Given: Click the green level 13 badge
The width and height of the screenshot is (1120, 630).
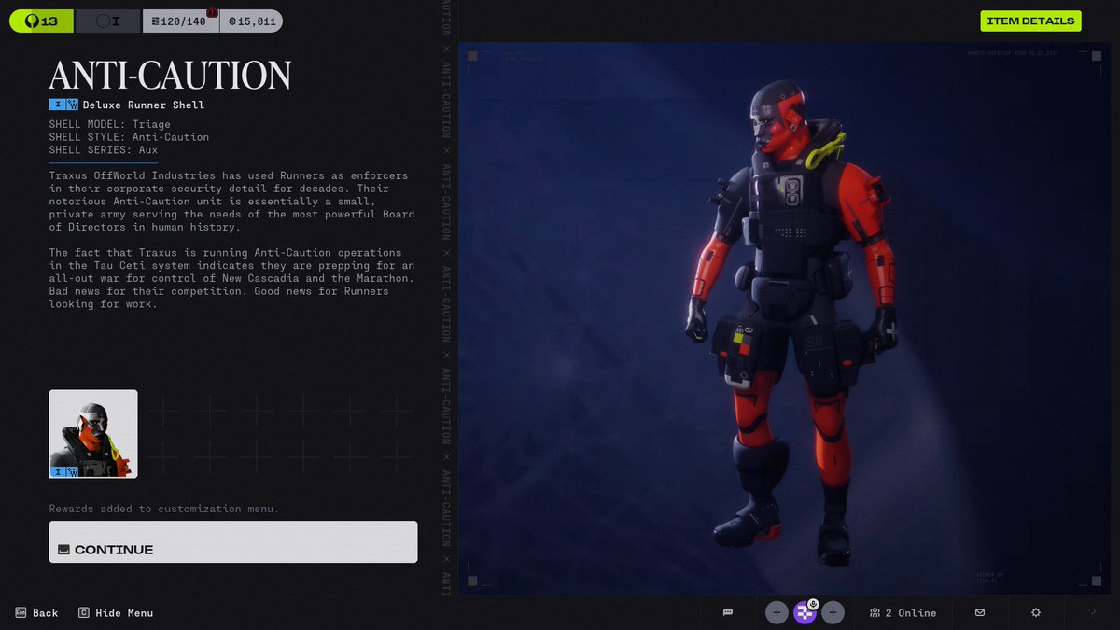Looking at the screenshot, I should click(x=41, y=21).
